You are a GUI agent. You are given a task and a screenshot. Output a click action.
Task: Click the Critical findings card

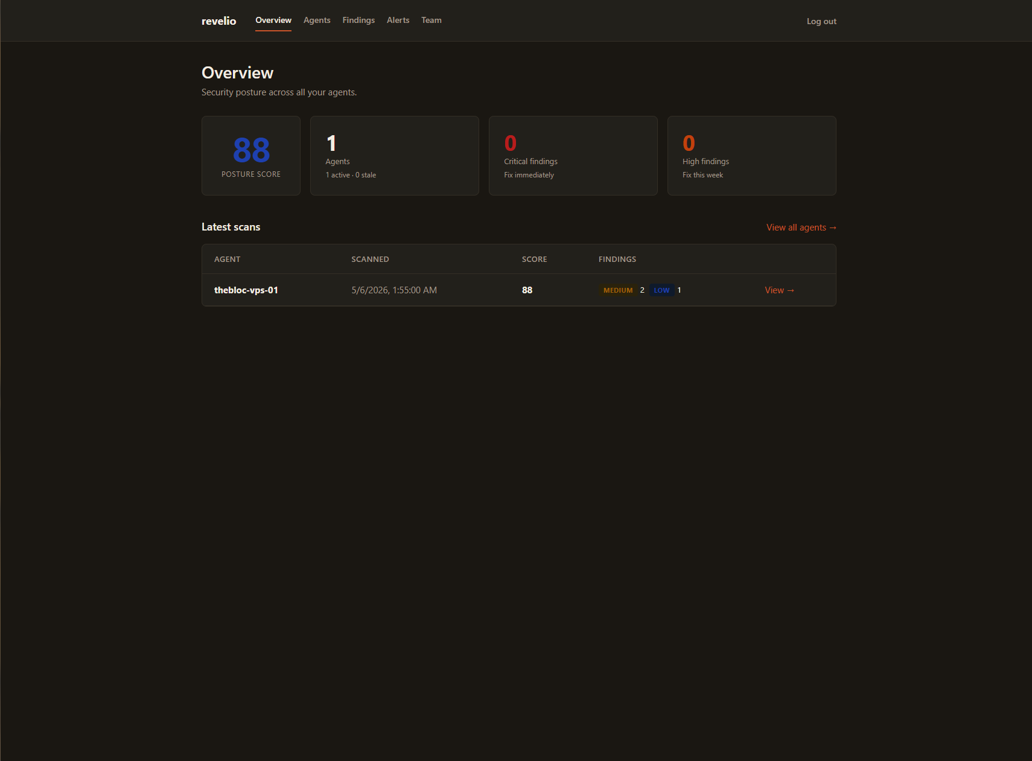573,156
